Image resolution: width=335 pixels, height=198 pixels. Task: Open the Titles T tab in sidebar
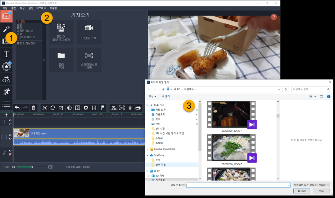click(x=6, y=54)
